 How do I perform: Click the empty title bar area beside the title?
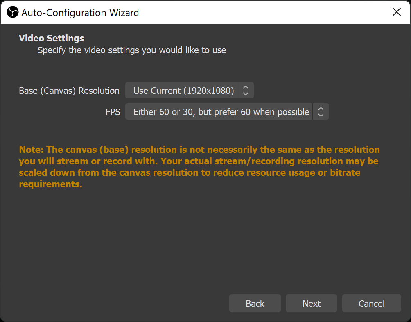(x=262, y=12)
